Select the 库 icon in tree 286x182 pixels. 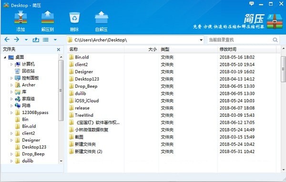tap(18, 92)
